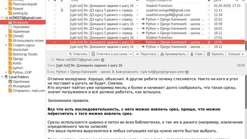Mark the 15:52 message as junk
This screenshot has height=139, width=247.
(209, 19)
